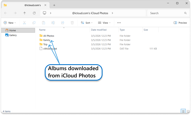Toggle the Preview pane

coord(180,23)
